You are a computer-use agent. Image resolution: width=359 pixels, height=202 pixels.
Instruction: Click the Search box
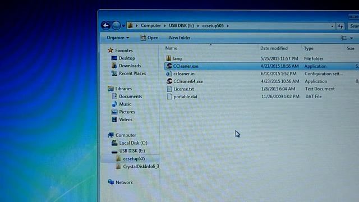click(353, 26)
